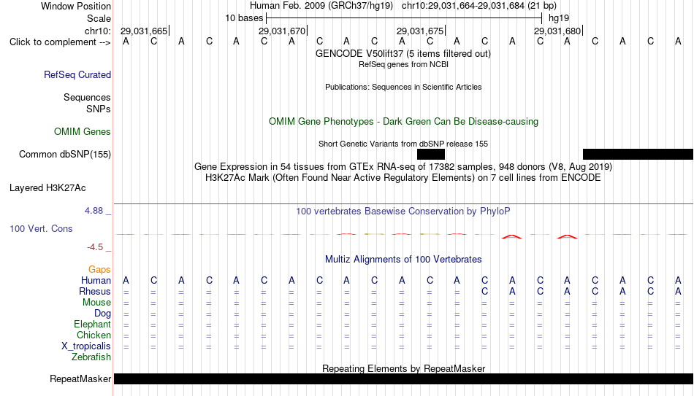Select the wide dbSNP variant block past 29,031,680
The height and width of the screenshot is (396, 694).
click(x=638, y=155)
